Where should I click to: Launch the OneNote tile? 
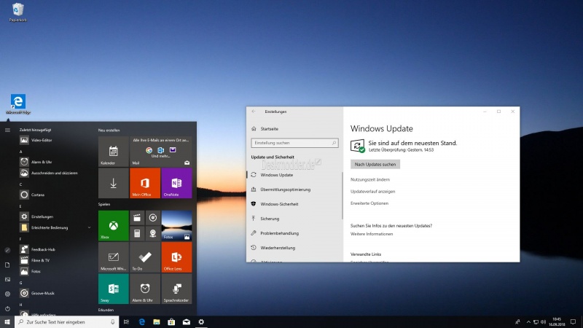tap(176, 183)
